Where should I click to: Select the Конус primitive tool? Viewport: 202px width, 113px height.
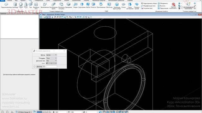click(26, 6)
